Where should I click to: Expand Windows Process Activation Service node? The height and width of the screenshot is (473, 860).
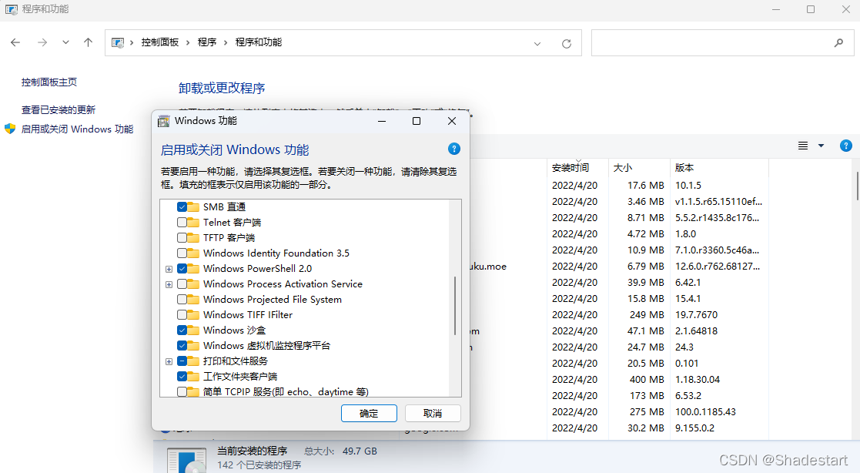169,284
